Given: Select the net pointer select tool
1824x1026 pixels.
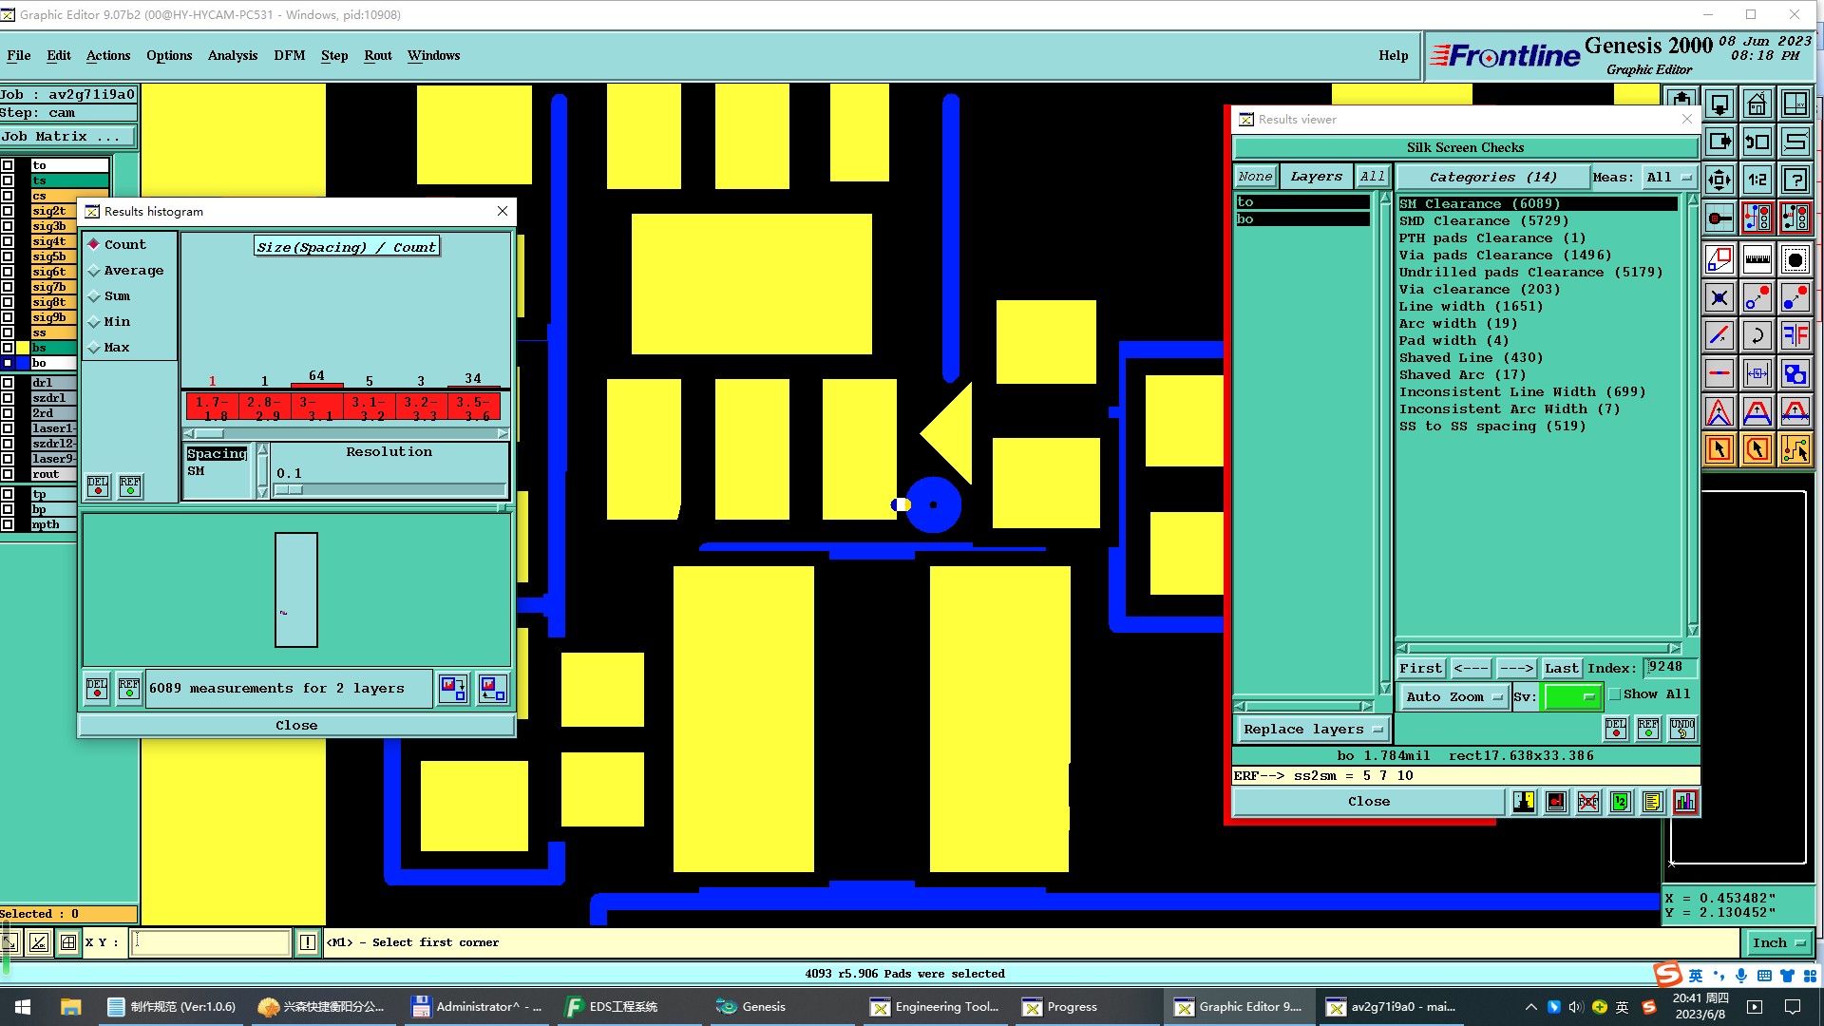Looking at the screenshot, I should (x=1795, y=449).
